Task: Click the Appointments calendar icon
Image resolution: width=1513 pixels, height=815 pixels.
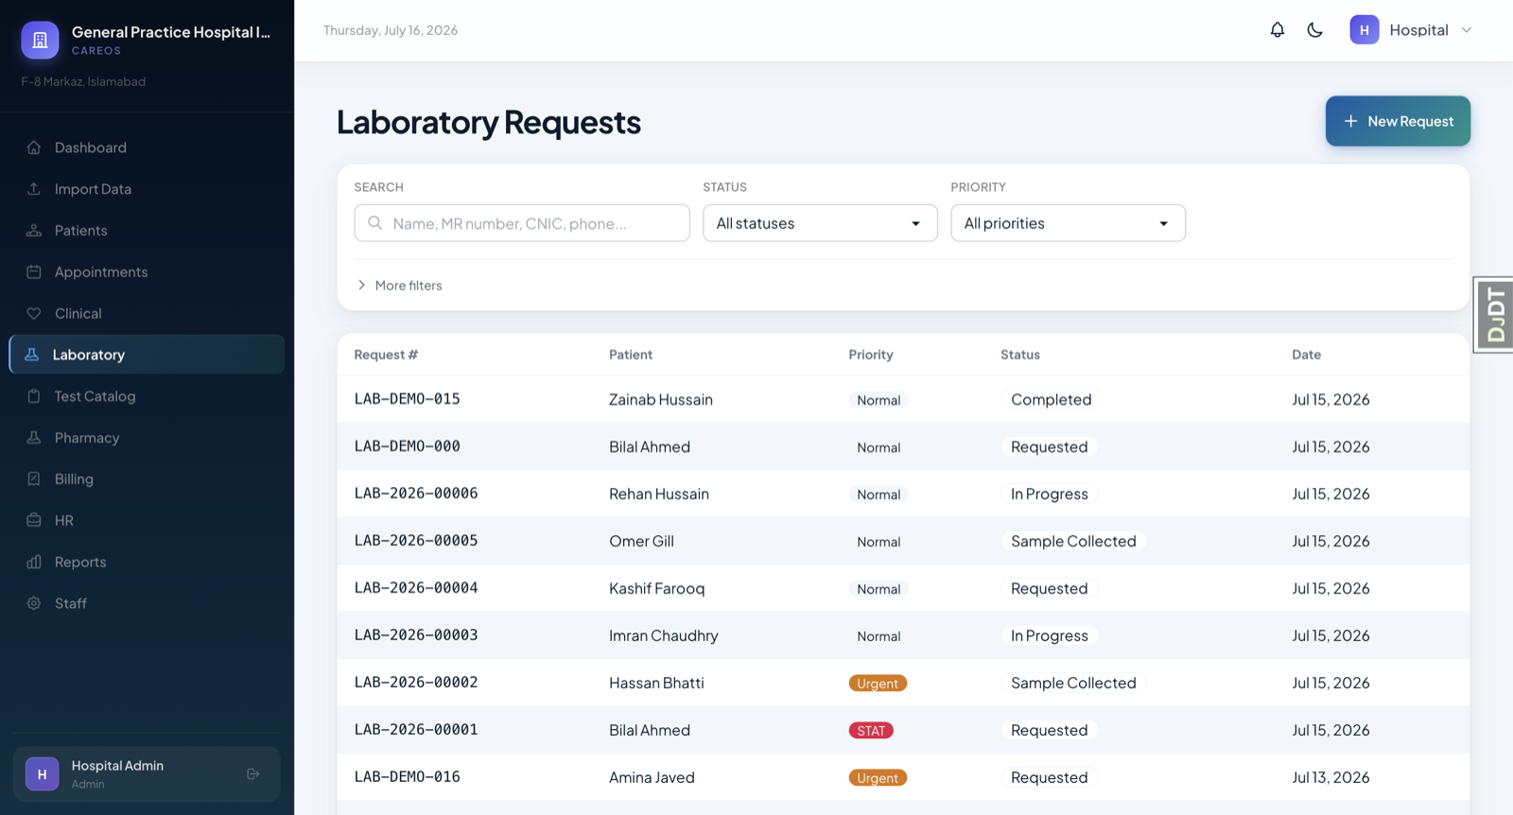Action: (x=34, y=272)
